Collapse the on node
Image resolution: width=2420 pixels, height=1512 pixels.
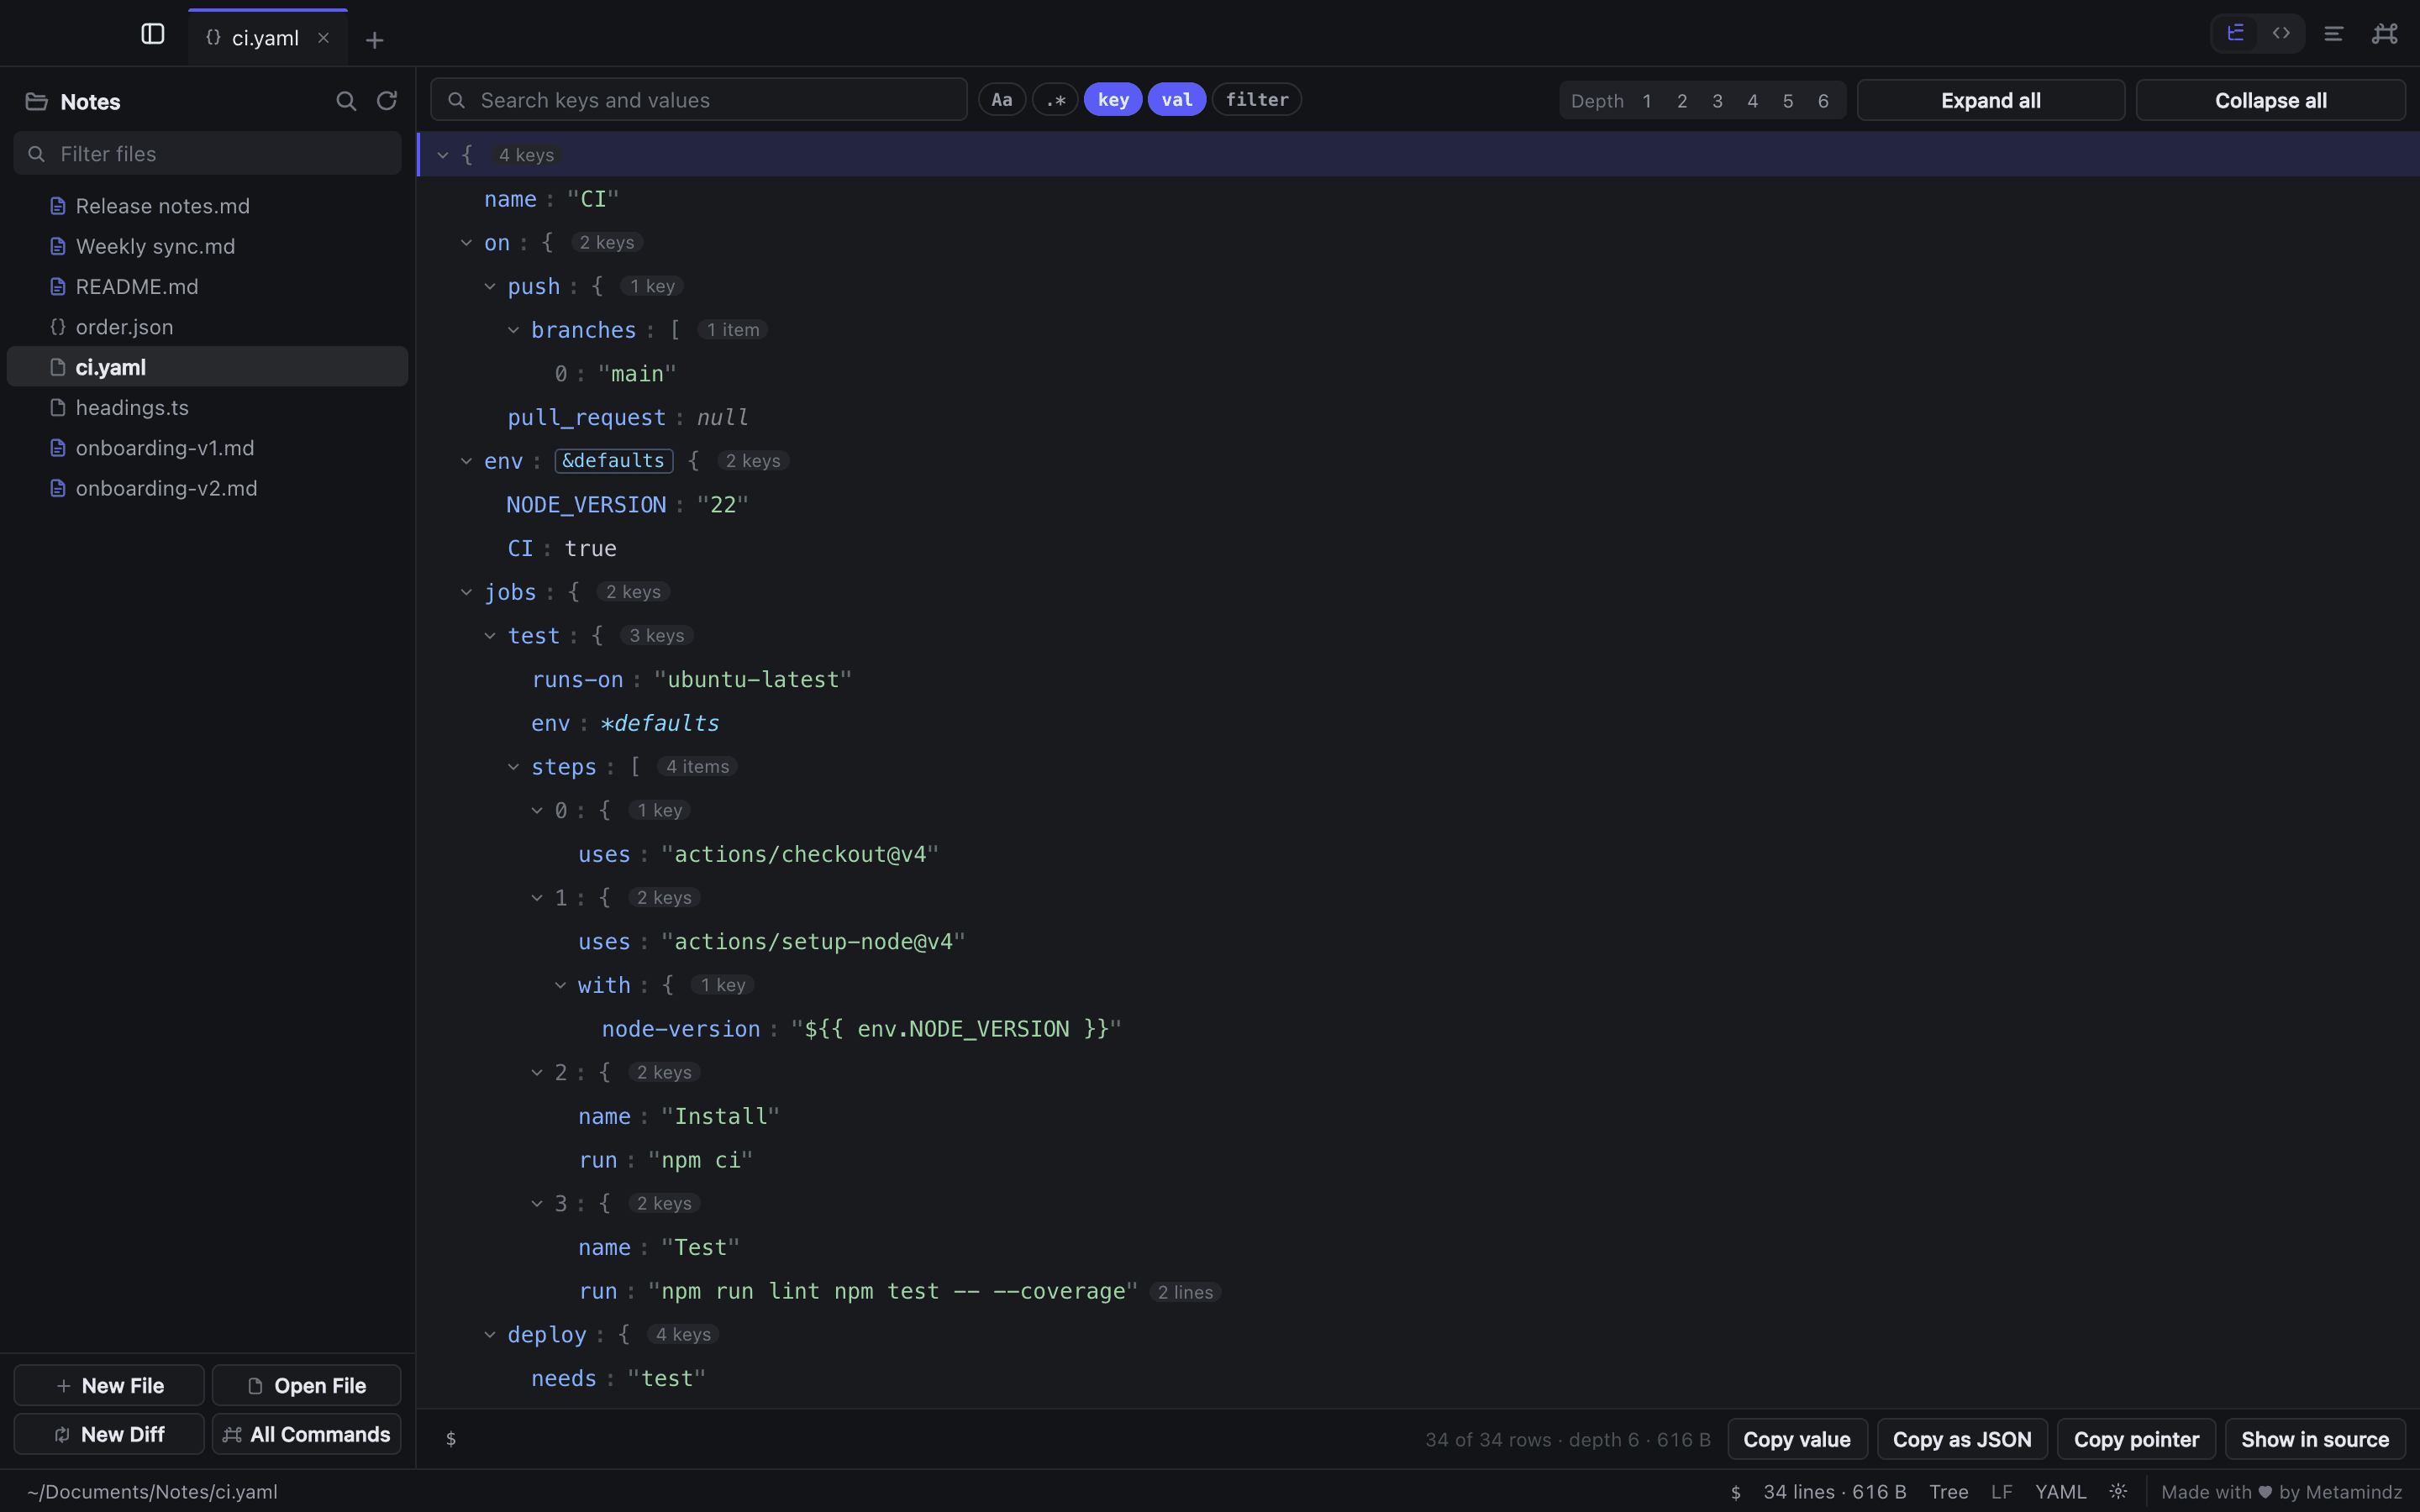466,243
